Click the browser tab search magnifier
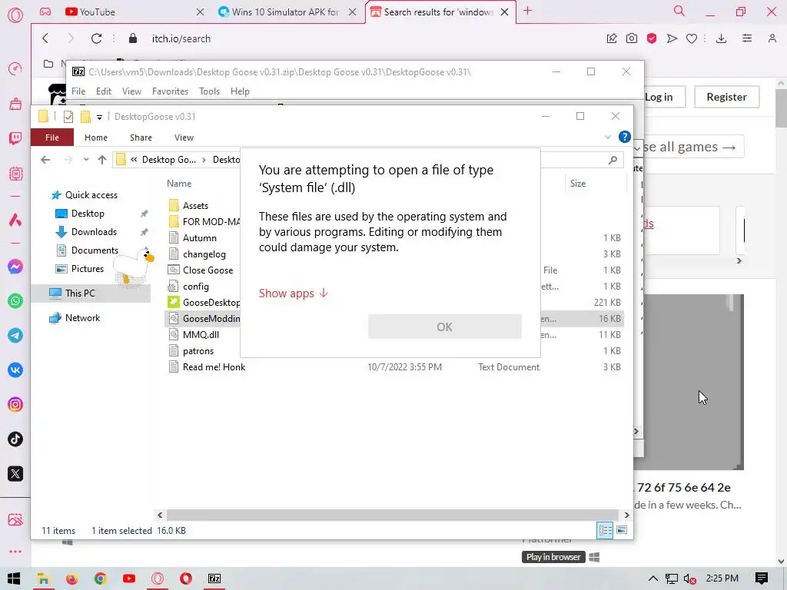This screenshot has height=590, width=787. click(679, 11)
